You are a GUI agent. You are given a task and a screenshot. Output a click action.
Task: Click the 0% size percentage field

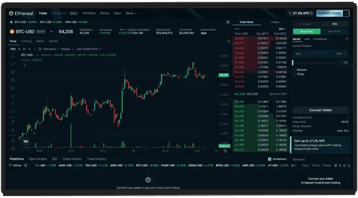point(344,63)
